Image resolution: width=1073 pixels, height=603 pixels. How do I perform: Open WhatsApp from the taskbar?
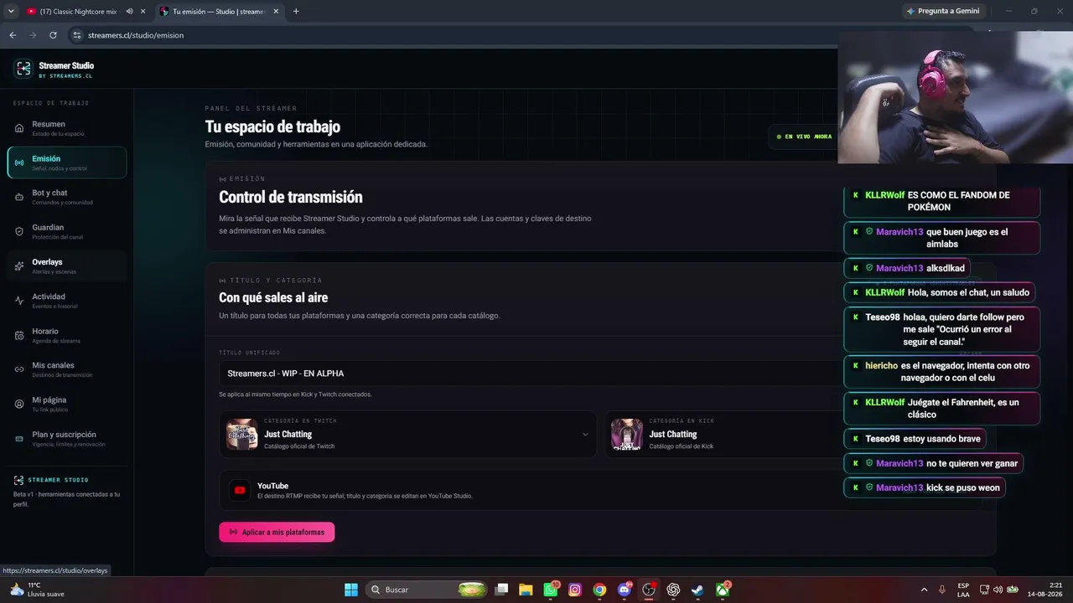(551, 590)
